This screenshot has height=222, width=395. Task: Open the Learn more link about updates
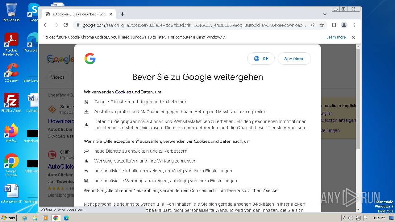336,37
